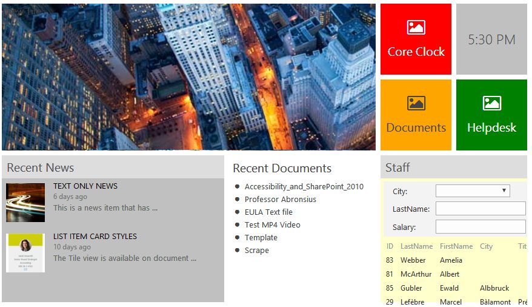Sort staff by LastName column header

tap(416, 246)
